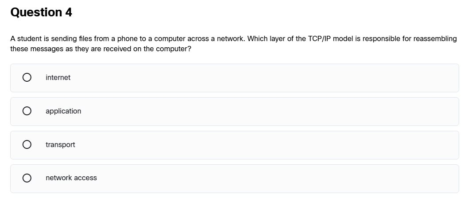Click the word "Question" in the heading
Viewport: 464px width, 201px height.
coord(36,12)
